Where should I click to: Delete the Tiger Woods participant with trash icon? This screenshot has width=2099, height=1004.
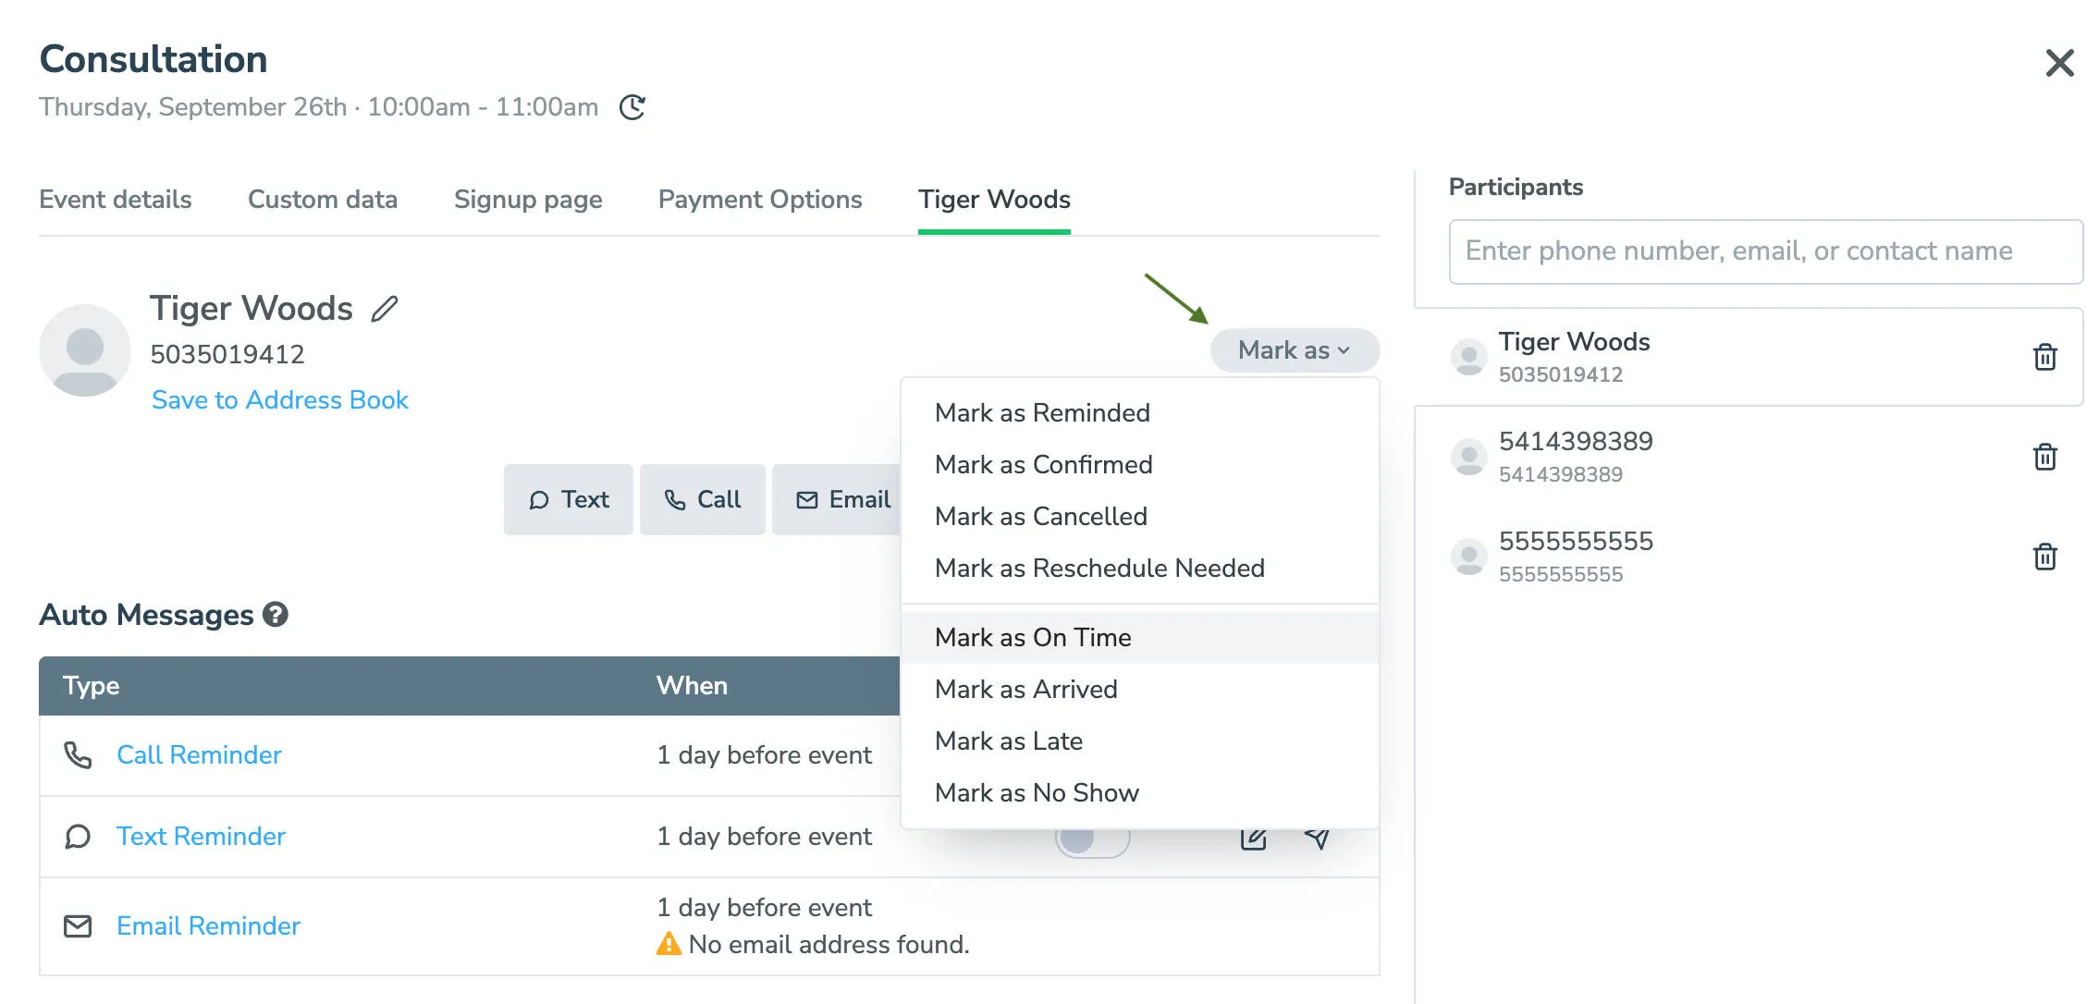(x=2045, y=356)
